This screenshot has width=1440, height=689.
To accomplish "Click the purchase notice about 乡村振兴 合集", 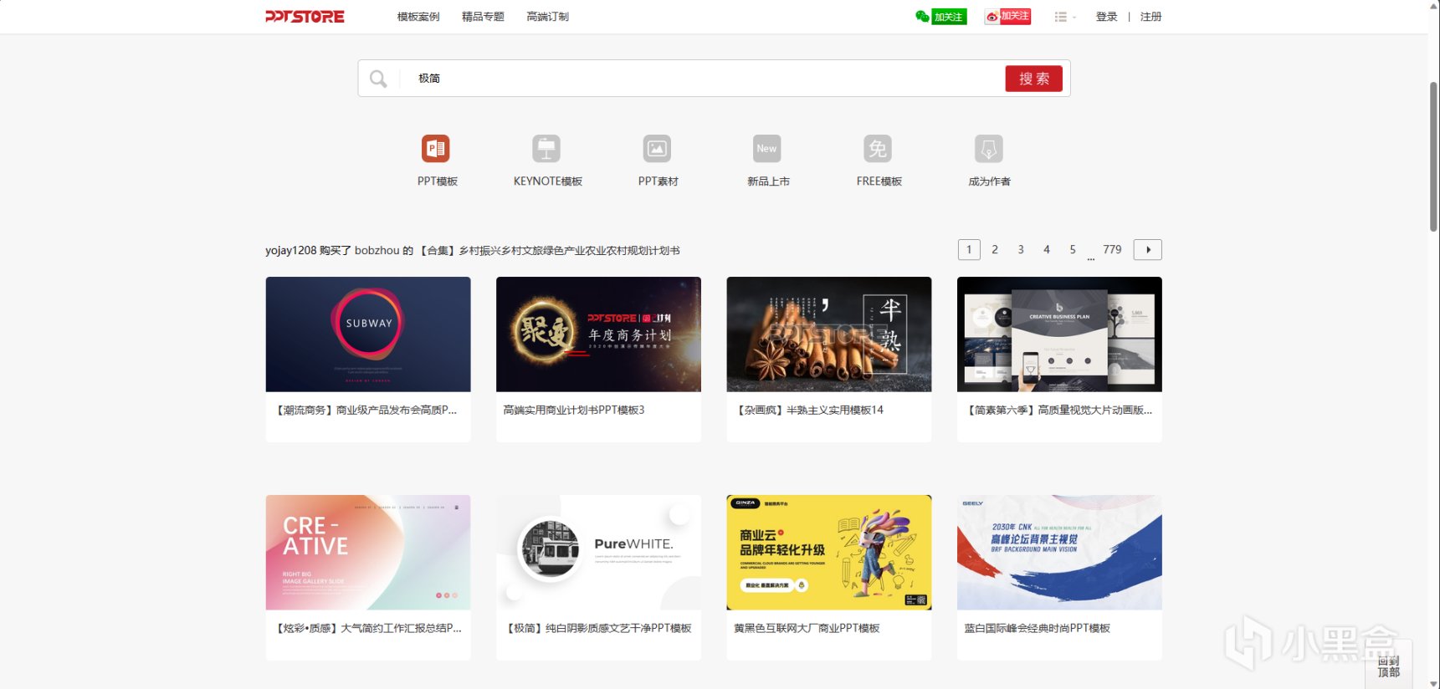I will pyautogui.click(x=473, y=251).
